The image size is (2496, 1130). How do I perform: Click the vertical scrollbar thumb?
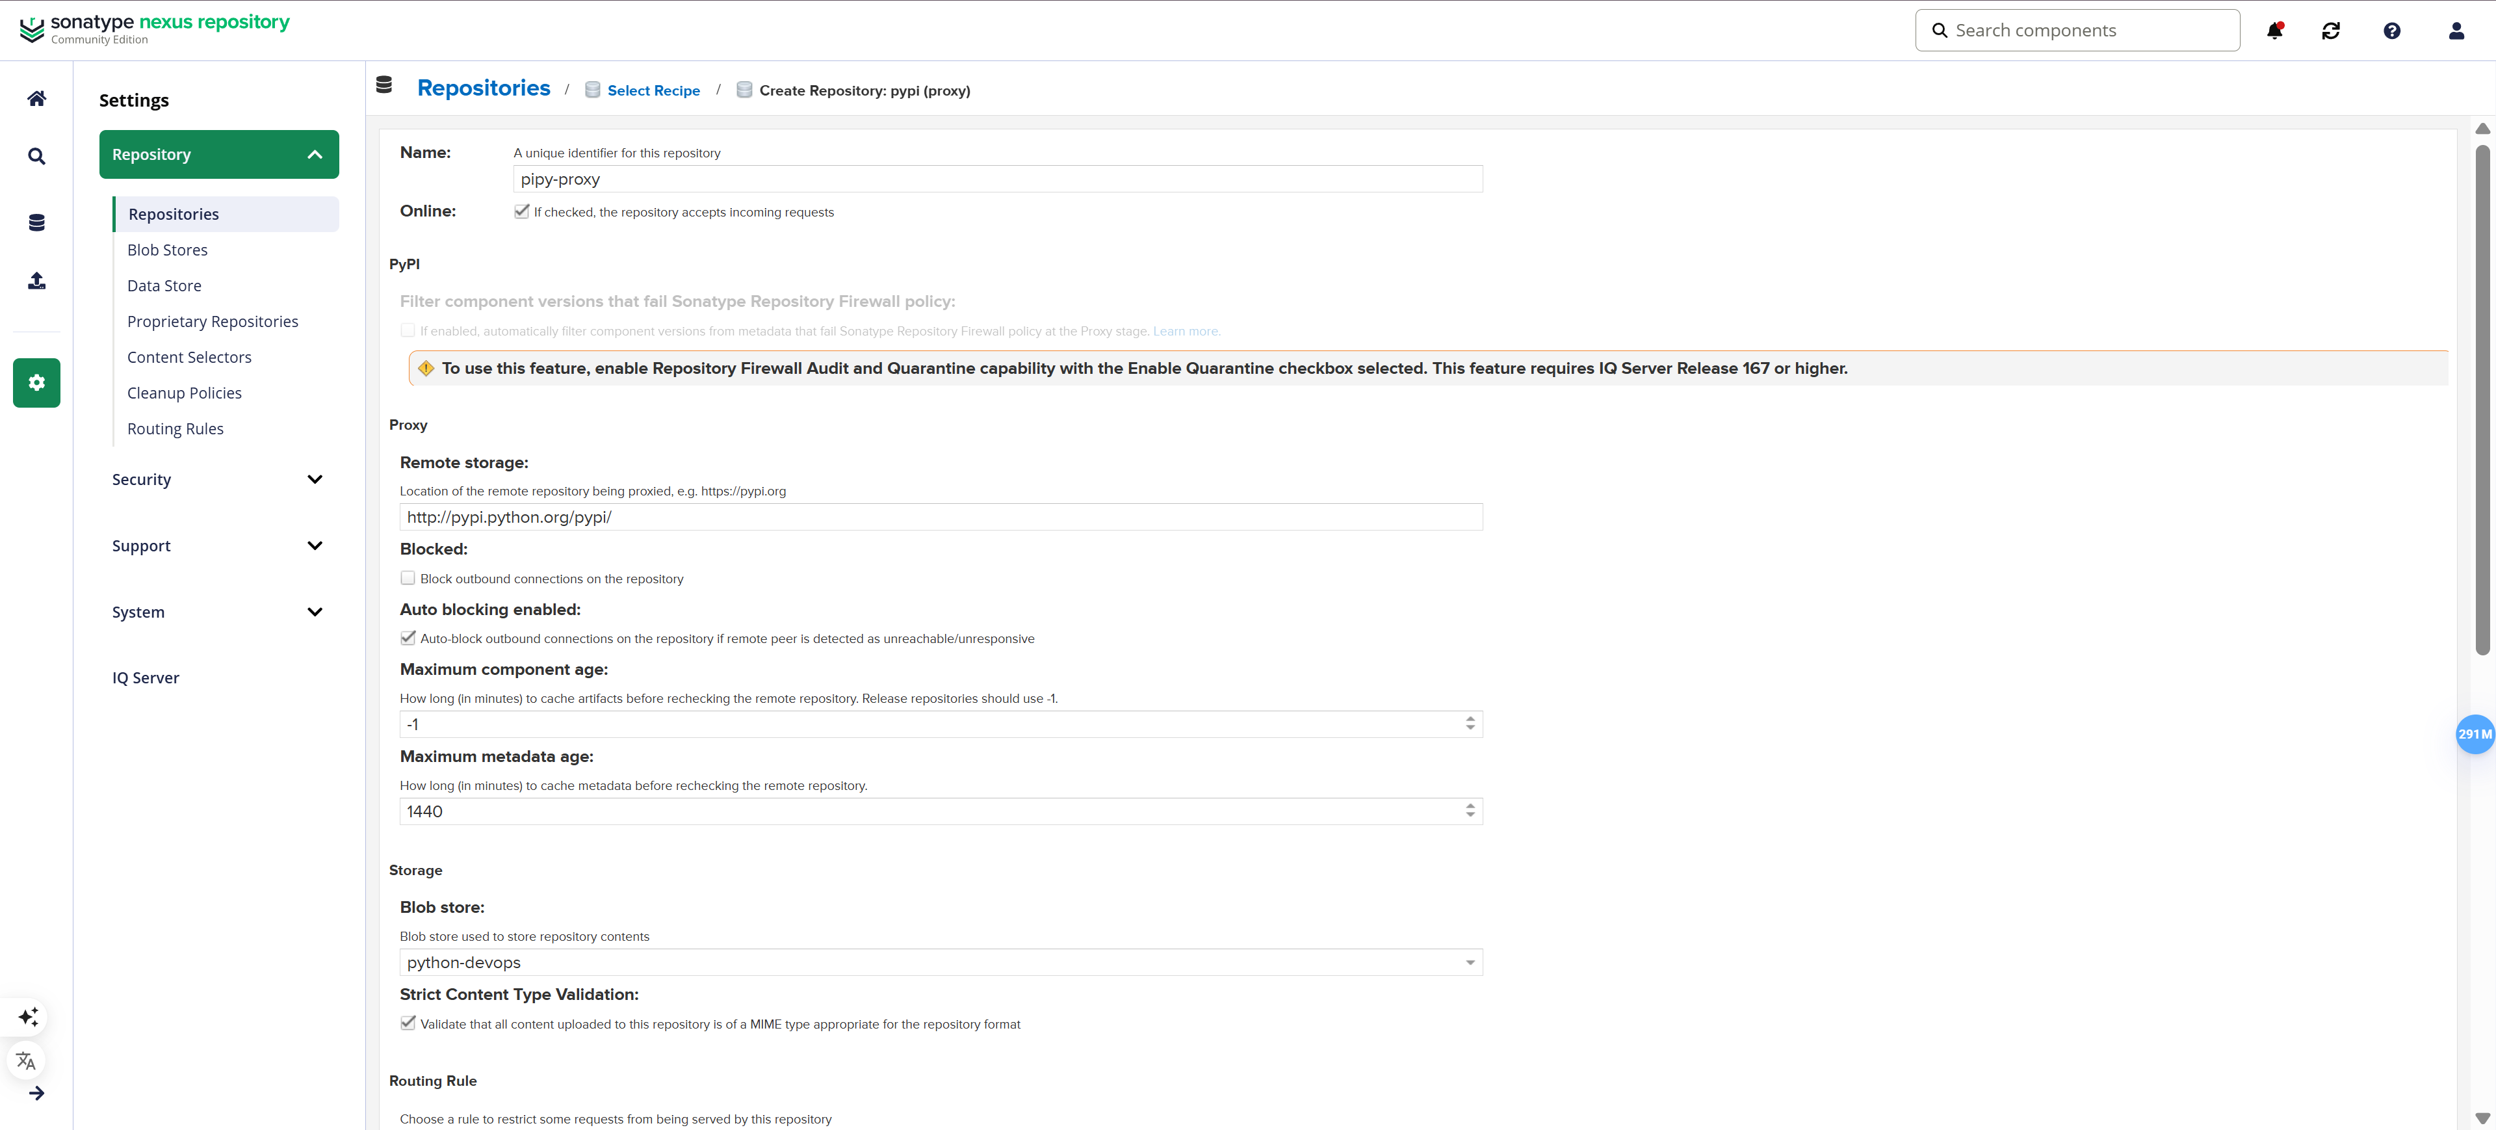pyautogui.click(x=2482, y=399)
